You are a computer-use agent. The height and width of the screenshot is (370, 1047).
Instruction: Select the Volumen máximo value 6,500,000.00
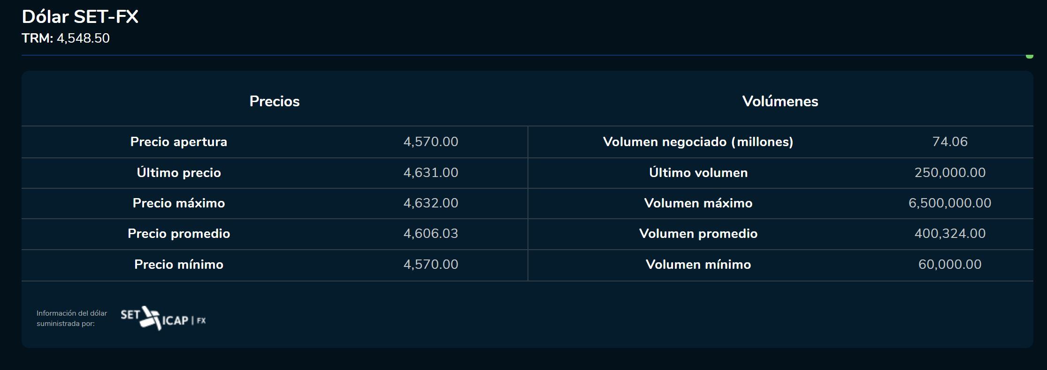(x=950, y=203)
